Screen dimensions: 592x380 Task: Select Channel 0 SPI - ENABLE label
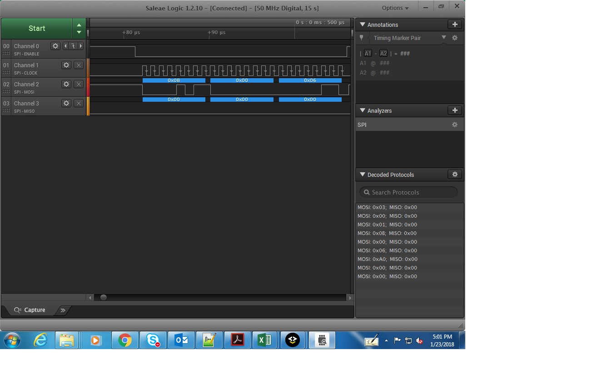tap(25, 54)
